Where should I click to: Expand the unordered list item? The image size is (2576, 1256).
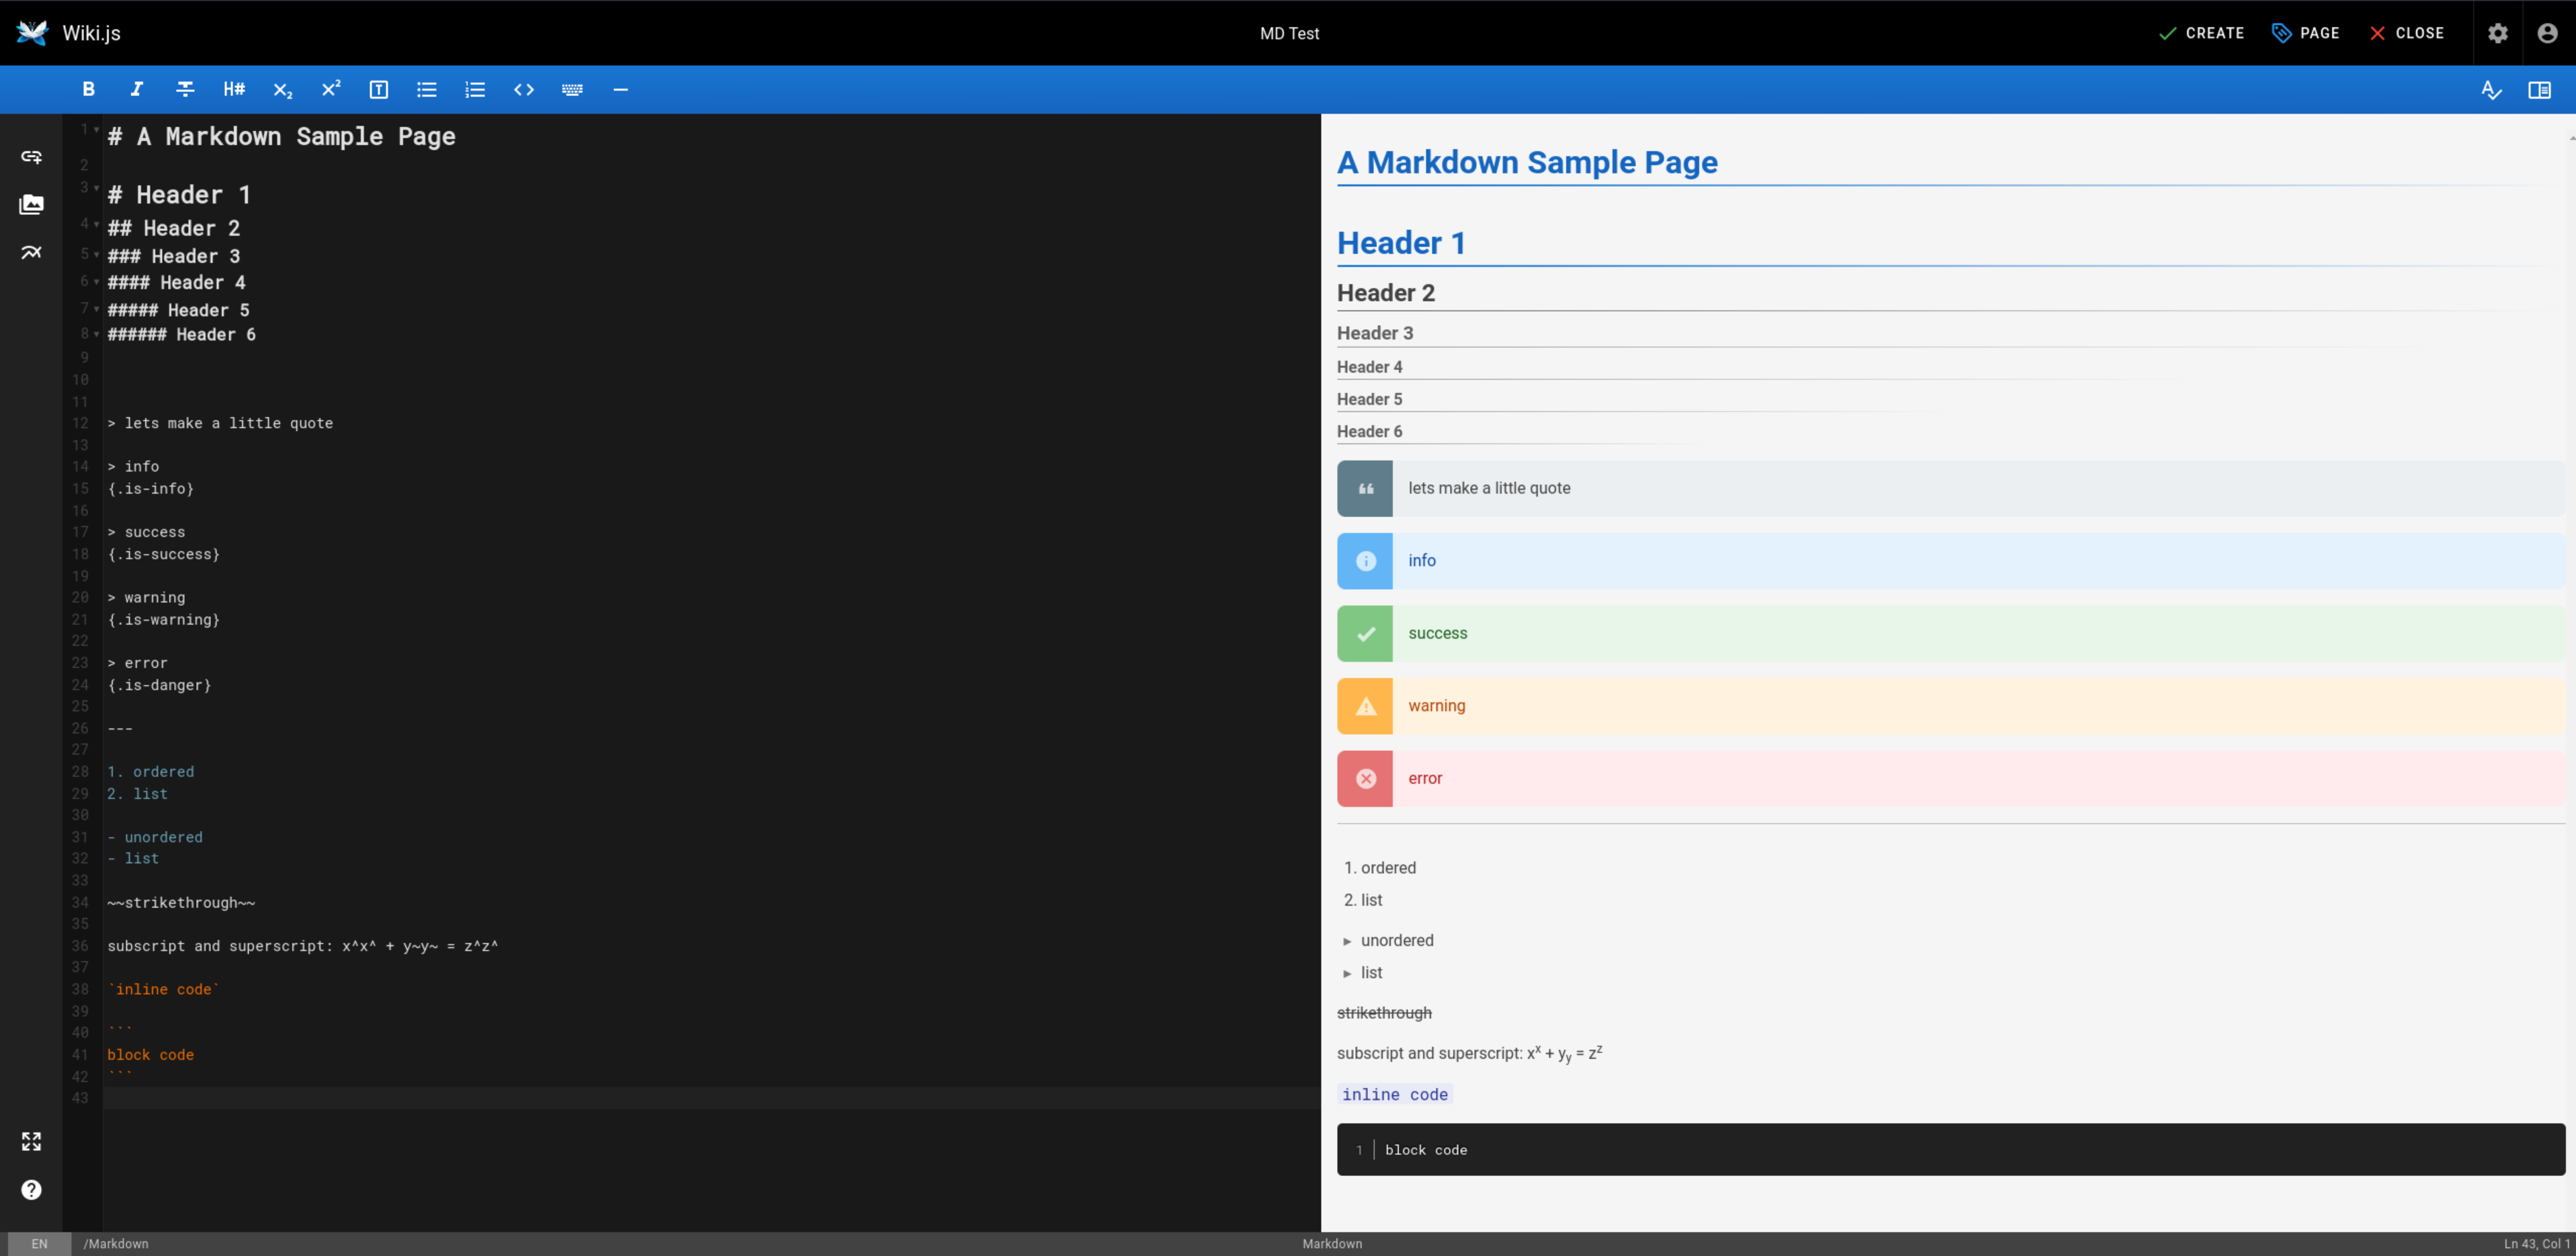tap(1346, 939)
